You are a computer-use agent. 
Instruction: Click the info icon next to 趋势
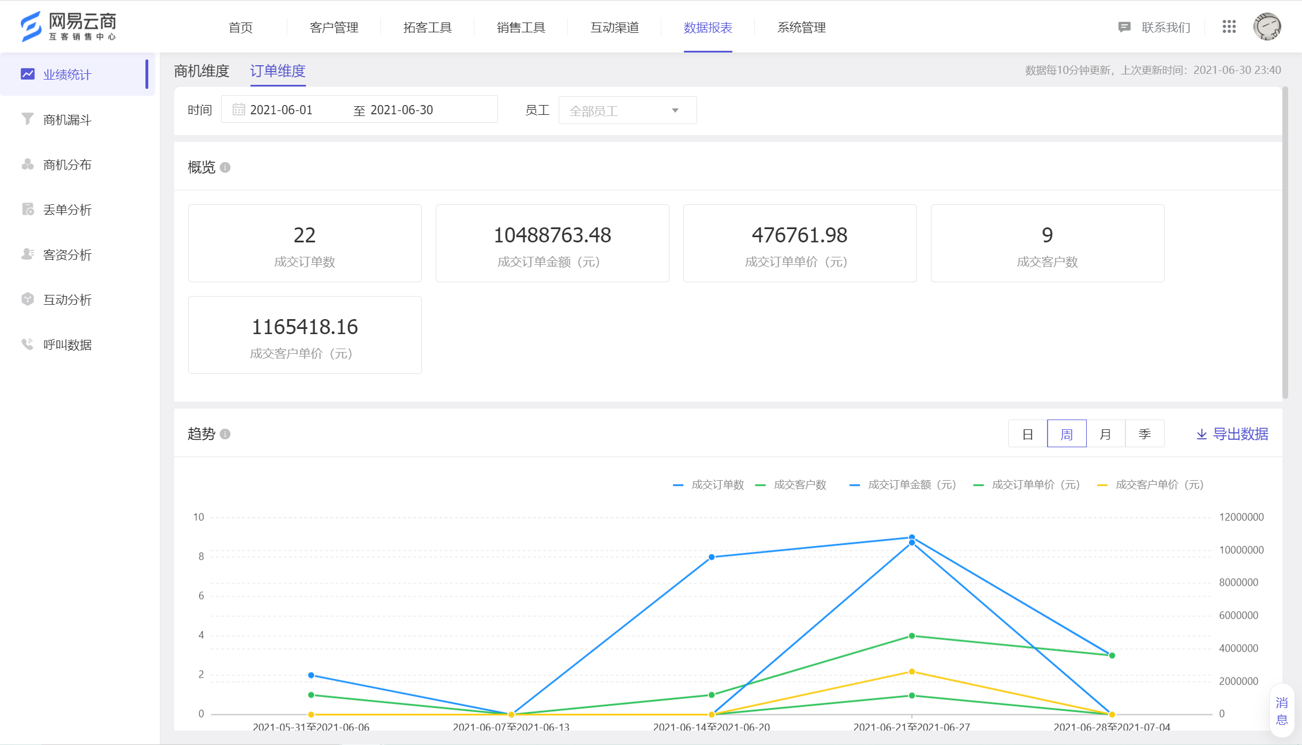coord(225,434)
